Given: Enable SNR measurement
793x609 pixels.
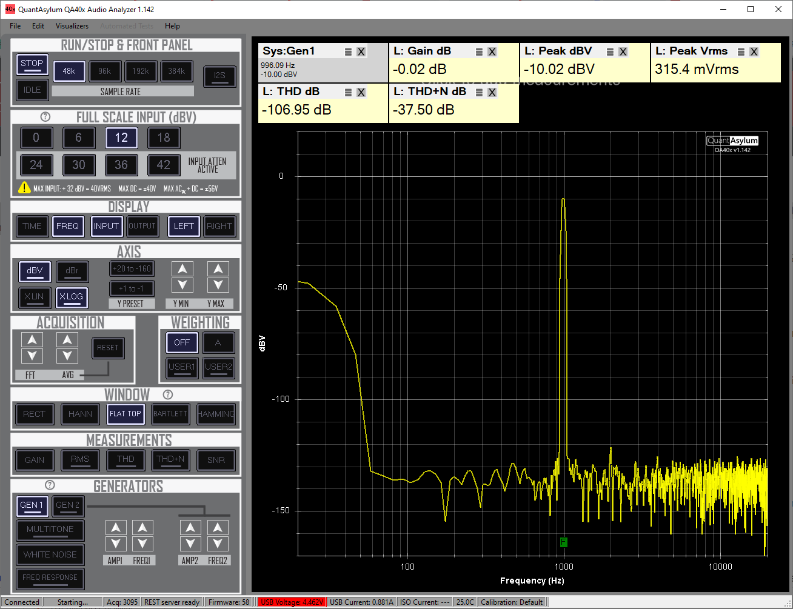Looking at the screenshot, I should tap(216, 460).
